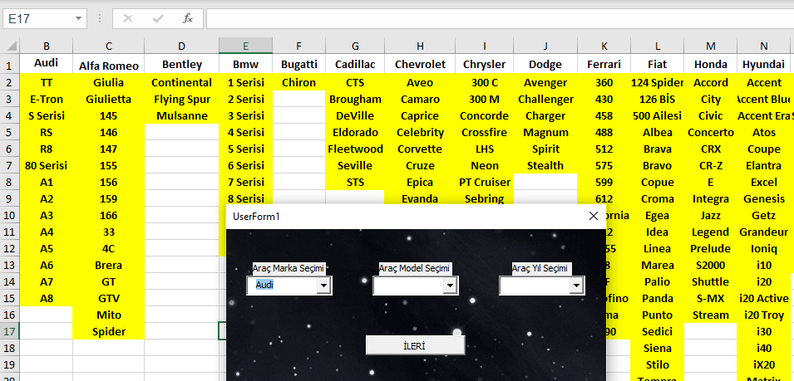Click the Cadillac header cell
This screenshot has height=381, width=794.
coord(355,64)
